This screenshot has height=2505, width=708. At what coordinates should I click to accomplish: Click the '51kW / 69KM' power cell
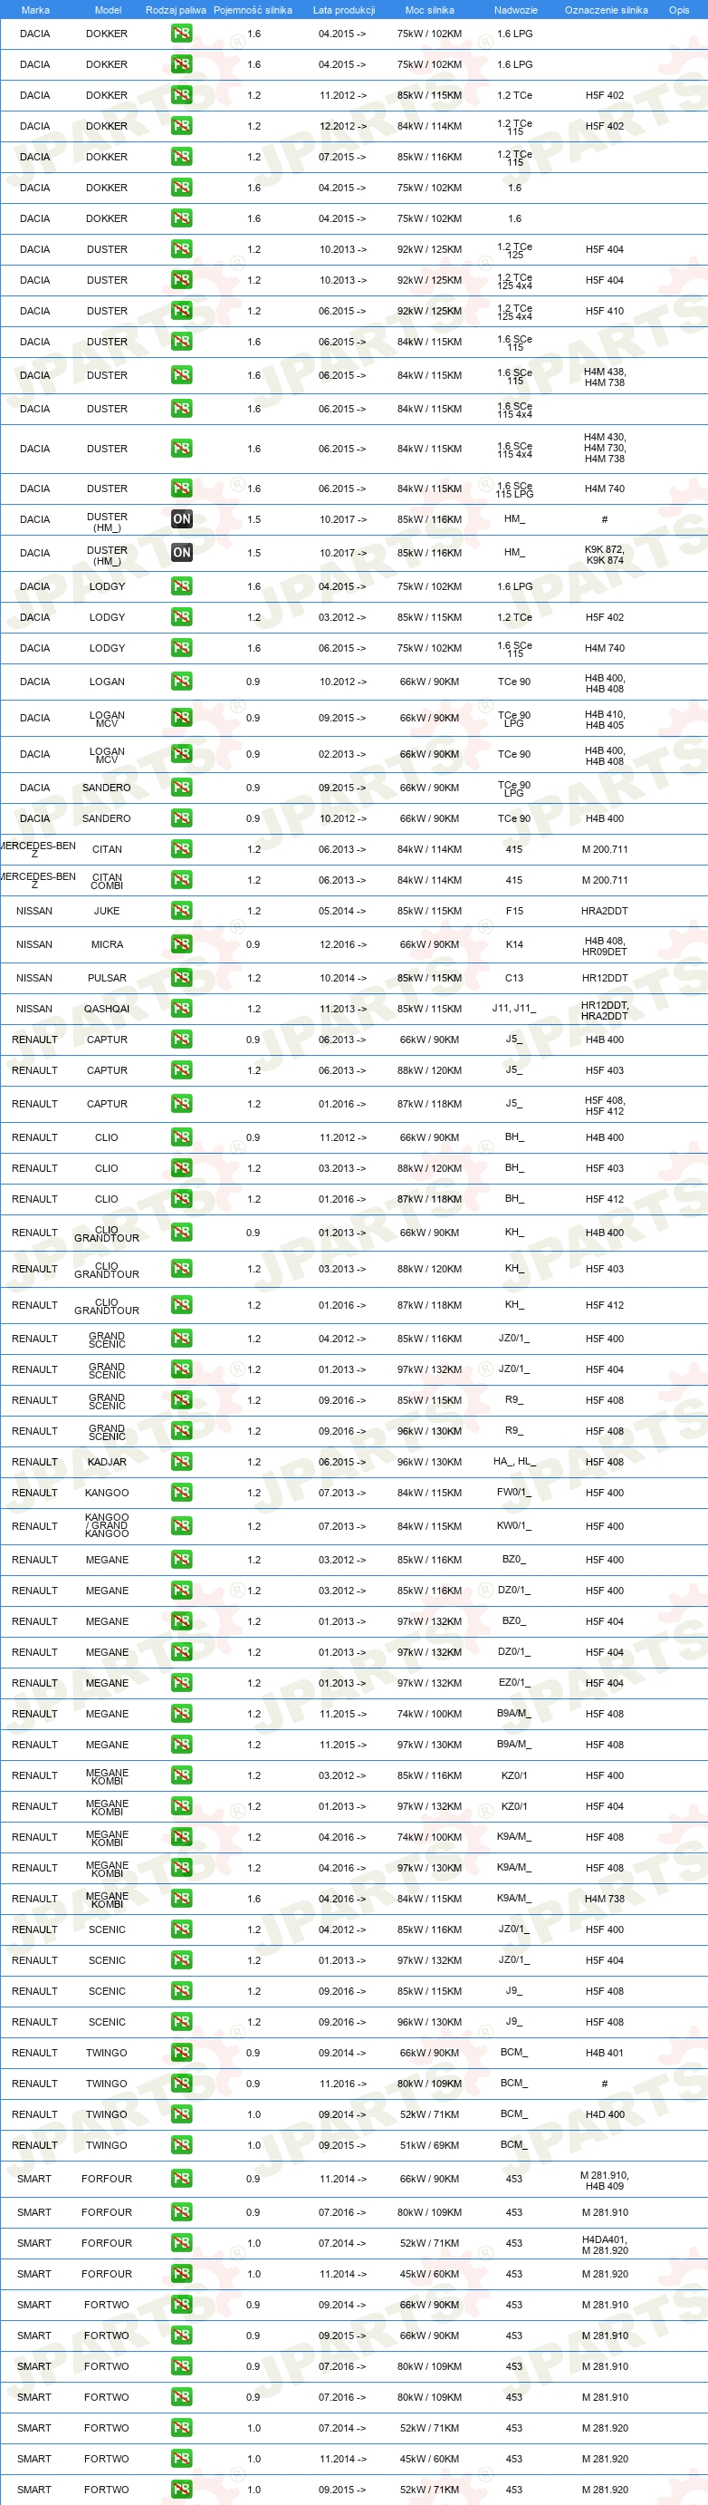point(429,2145)
